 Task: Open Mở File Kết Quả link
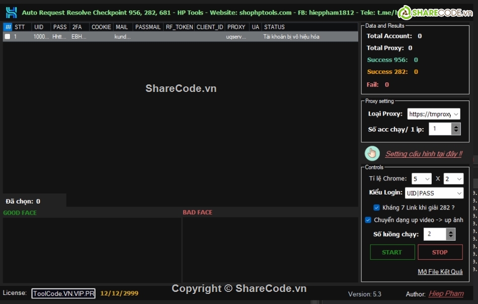[x=440, y=272]
